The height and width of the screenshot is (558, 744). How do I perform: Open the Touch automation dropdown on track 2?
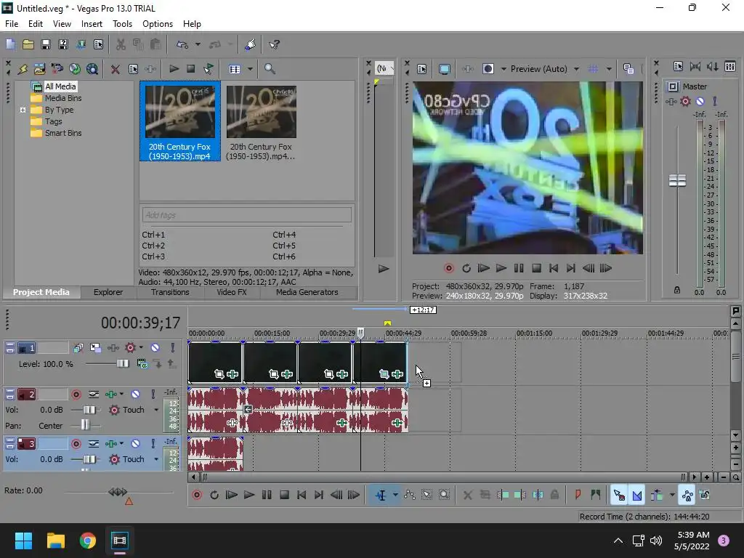[x=156, y=410]
